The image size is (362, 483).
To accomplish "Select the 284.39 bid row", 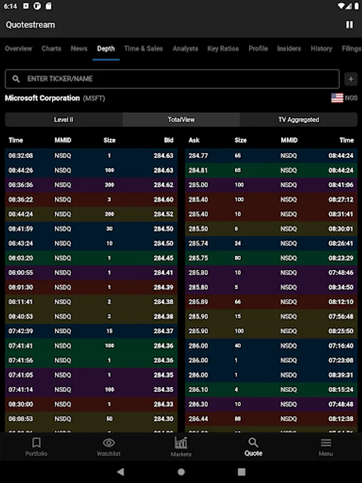I will coord(91,288).
